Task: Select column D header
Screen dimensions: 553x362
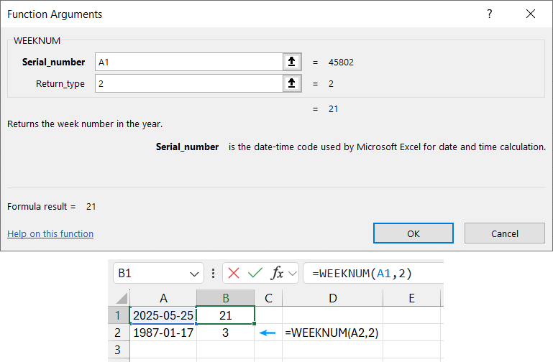Action: pyautogui.click(x=332, y=298)
